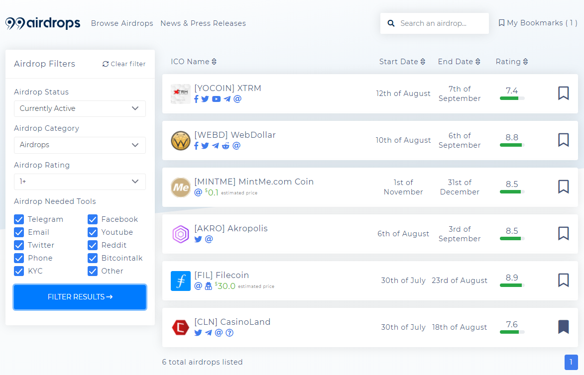The height and width of the screenshot is (375, 584).
Task: Uncheck the Phone tool checkbox
Action: click(x=19, y=258)
